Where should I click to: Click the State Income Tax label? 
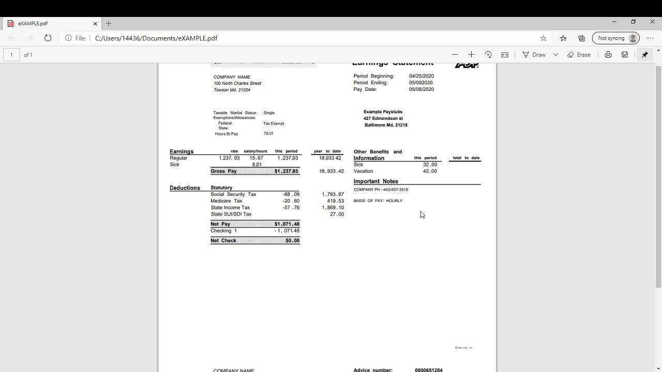pyautogui.click(x=230, y=208)
